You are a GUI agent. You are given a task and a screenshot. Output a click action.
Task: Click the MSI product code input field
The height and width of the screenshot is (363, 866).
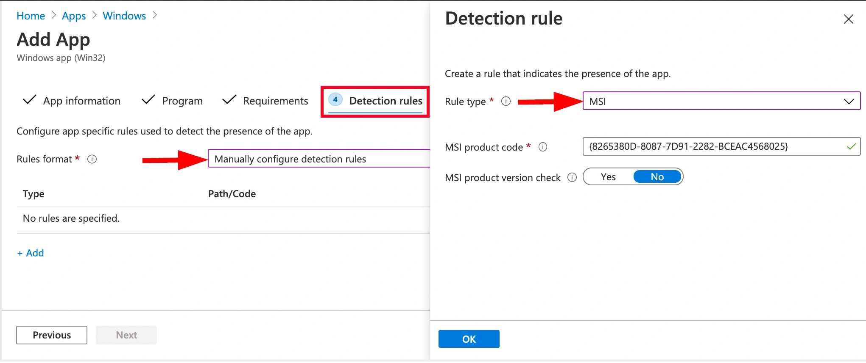(x=712, y=147)
